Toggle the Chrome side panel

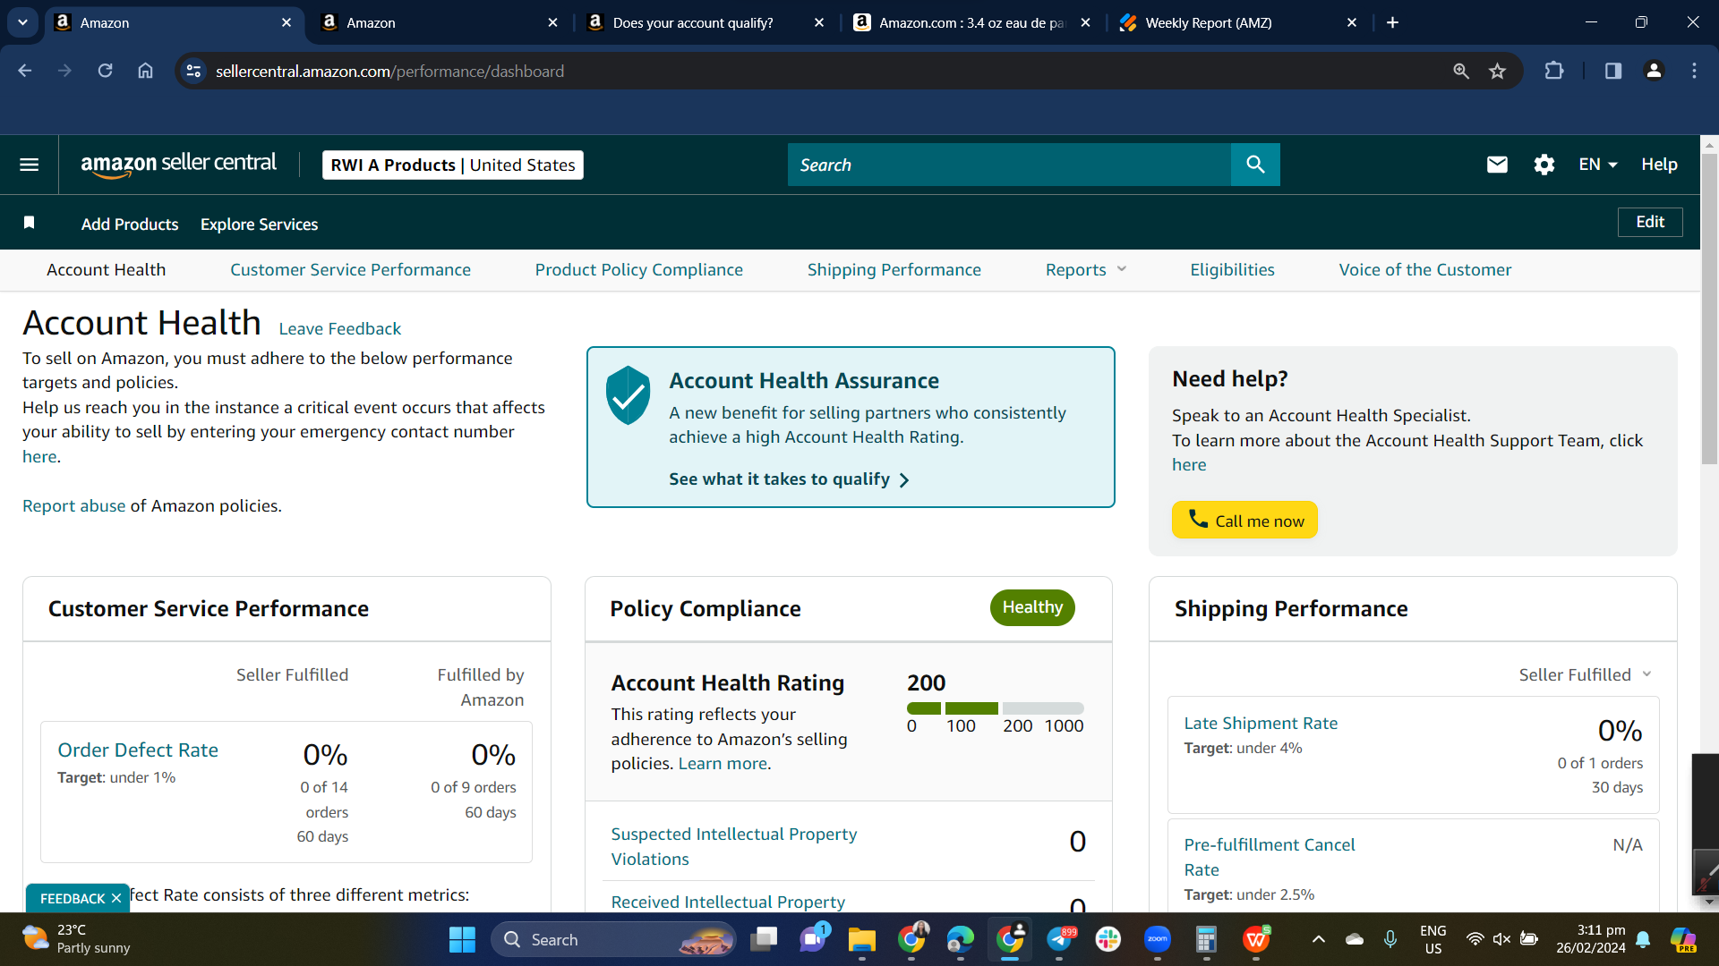(x=1613, y=71)
